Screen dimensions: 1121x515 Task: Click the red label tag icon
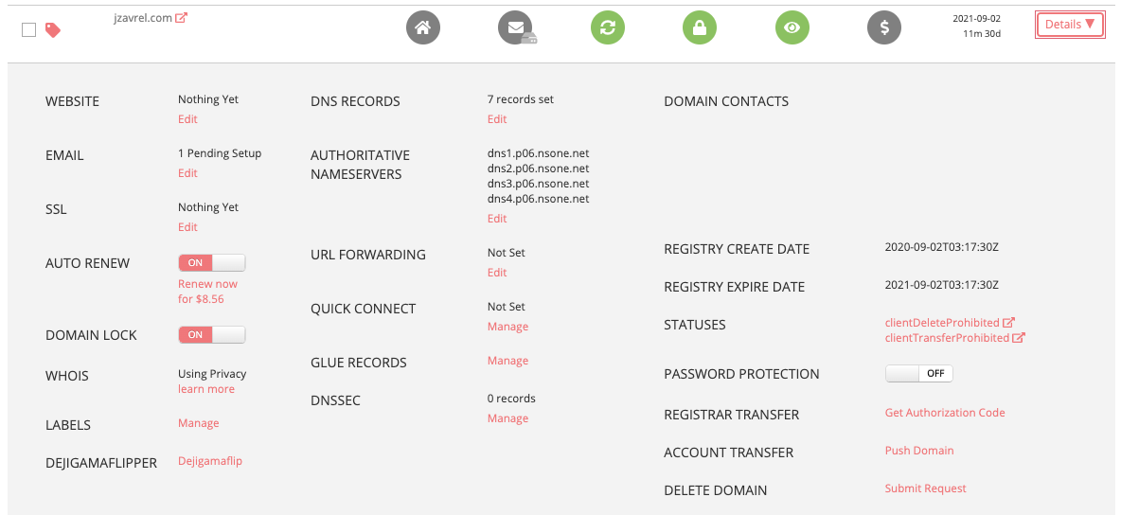click(x=53, y=30)
